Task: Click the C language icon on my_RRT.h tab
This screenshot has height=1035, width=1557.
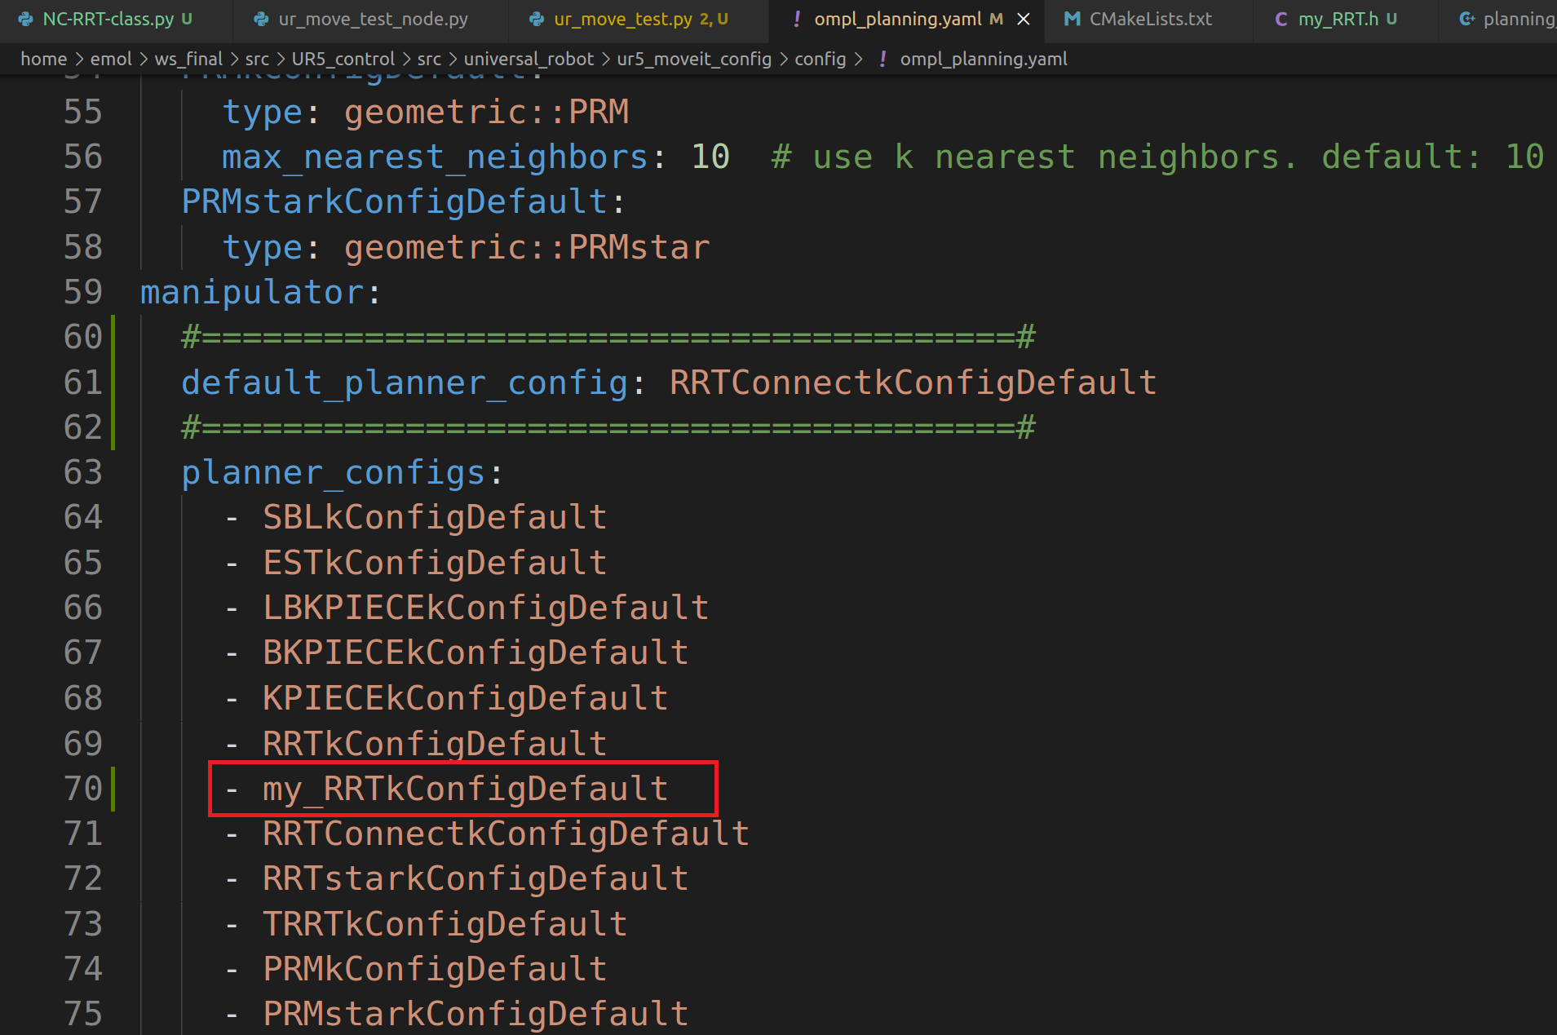Action: (x=1281, y=18)
